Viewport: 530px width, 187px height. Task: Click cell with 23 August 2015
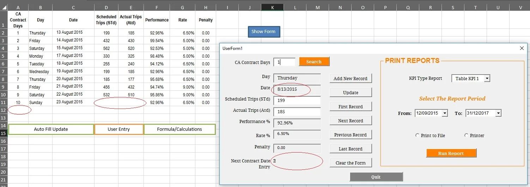[x=73, y=102]
